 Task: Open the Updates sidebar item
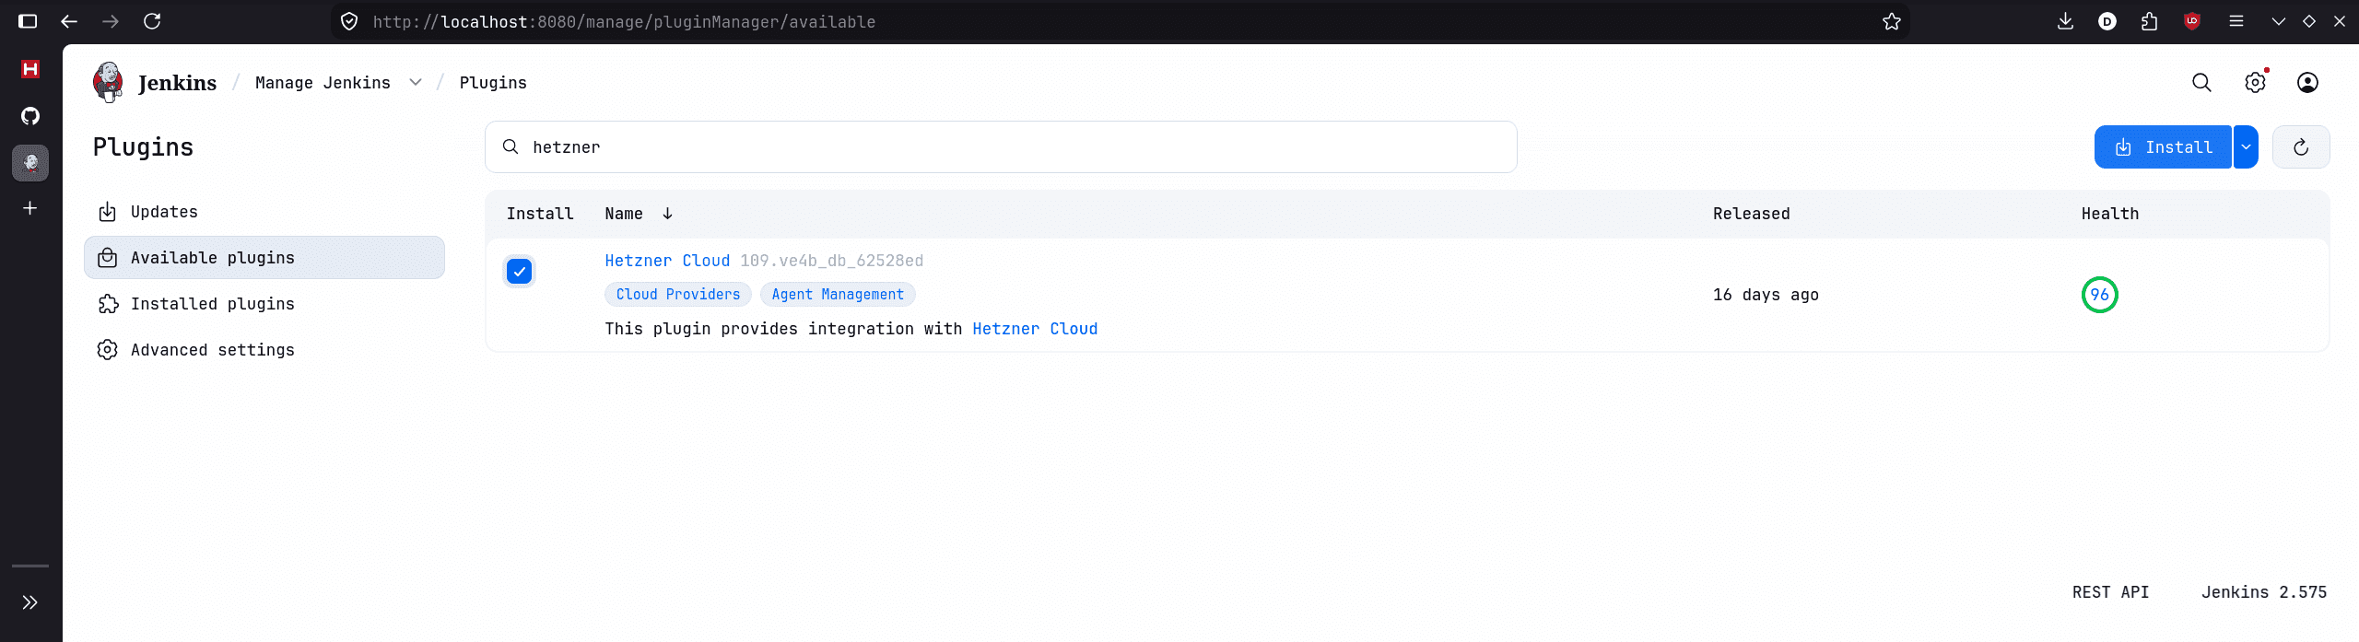[264, 212]
